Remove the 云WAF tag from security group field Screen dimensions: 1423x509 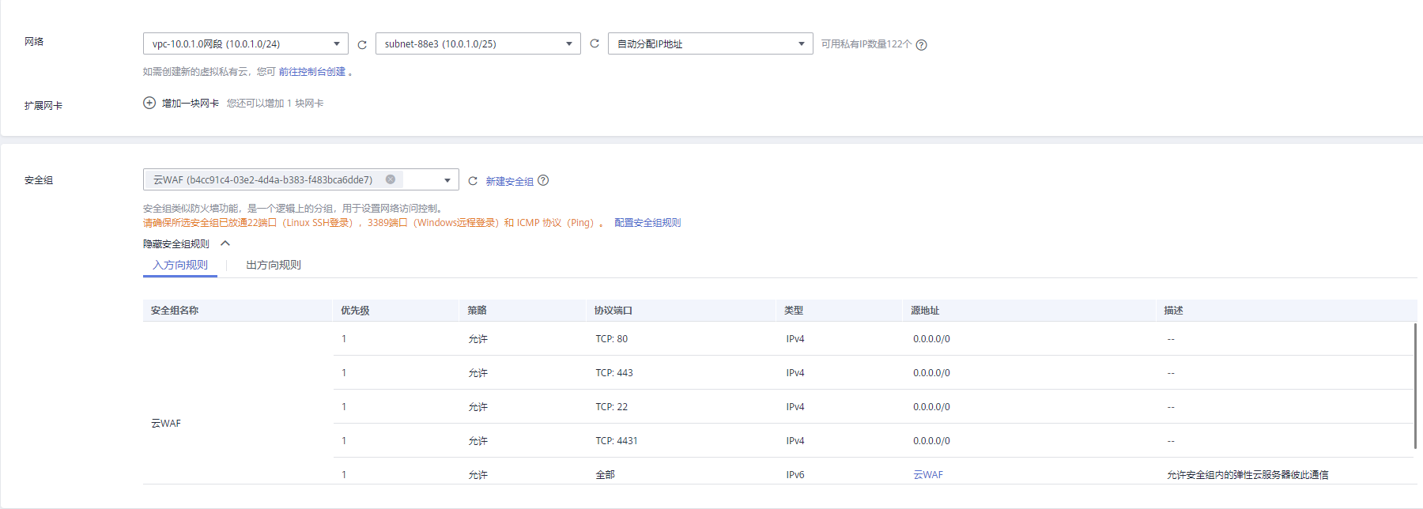(391, 179)
